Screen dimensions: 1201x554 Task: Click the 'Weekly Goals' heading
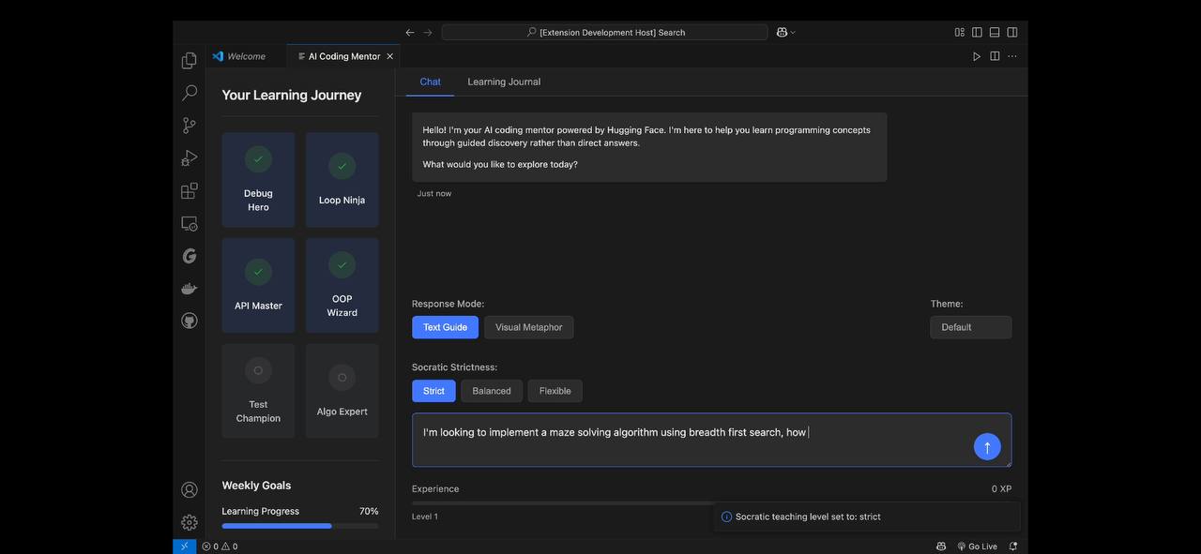(x=256, y=486)
